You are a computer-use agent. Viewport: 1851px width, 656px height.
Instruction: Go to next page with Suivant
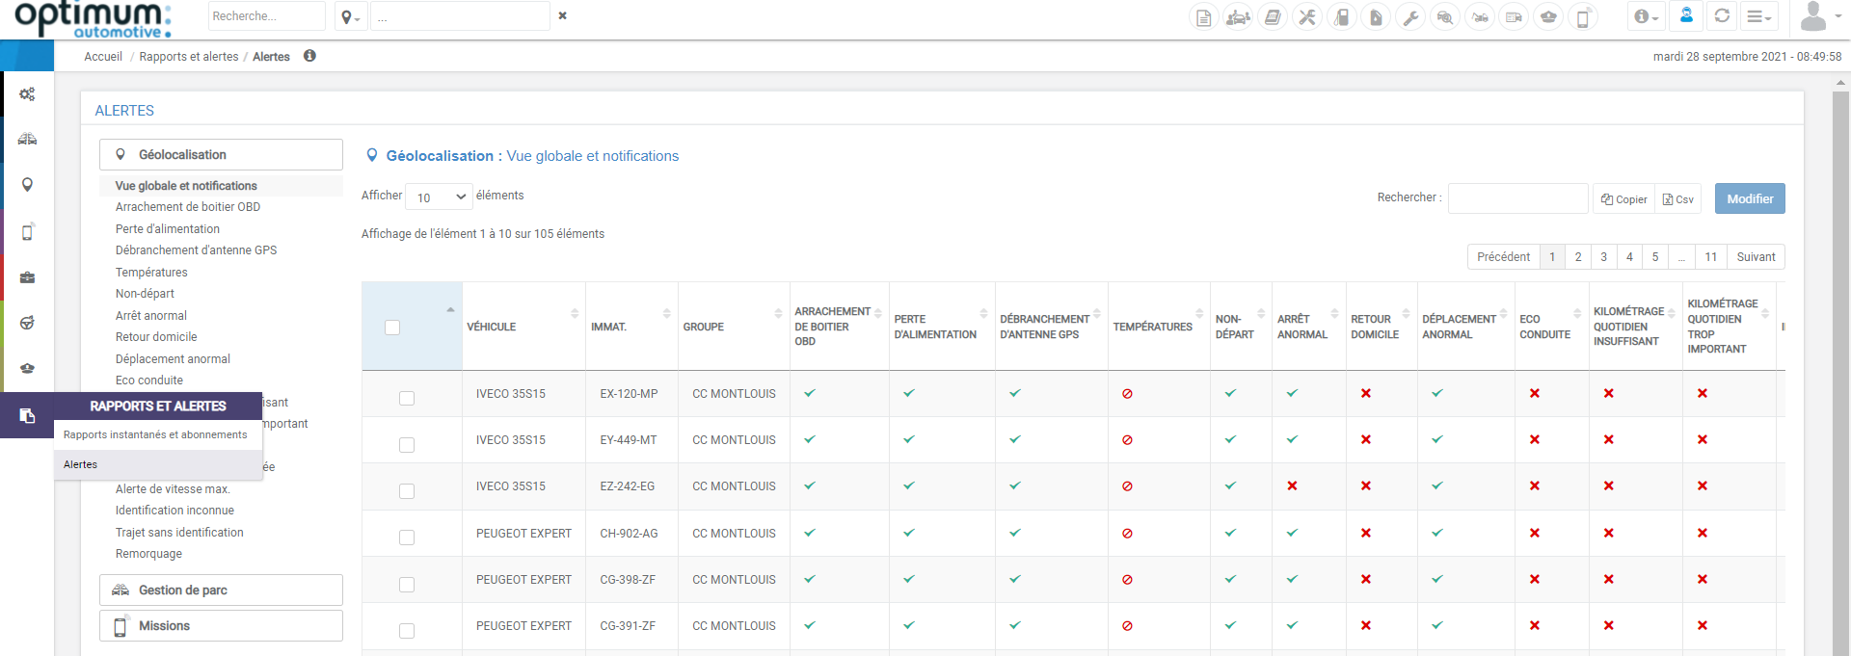point(1756,257)
